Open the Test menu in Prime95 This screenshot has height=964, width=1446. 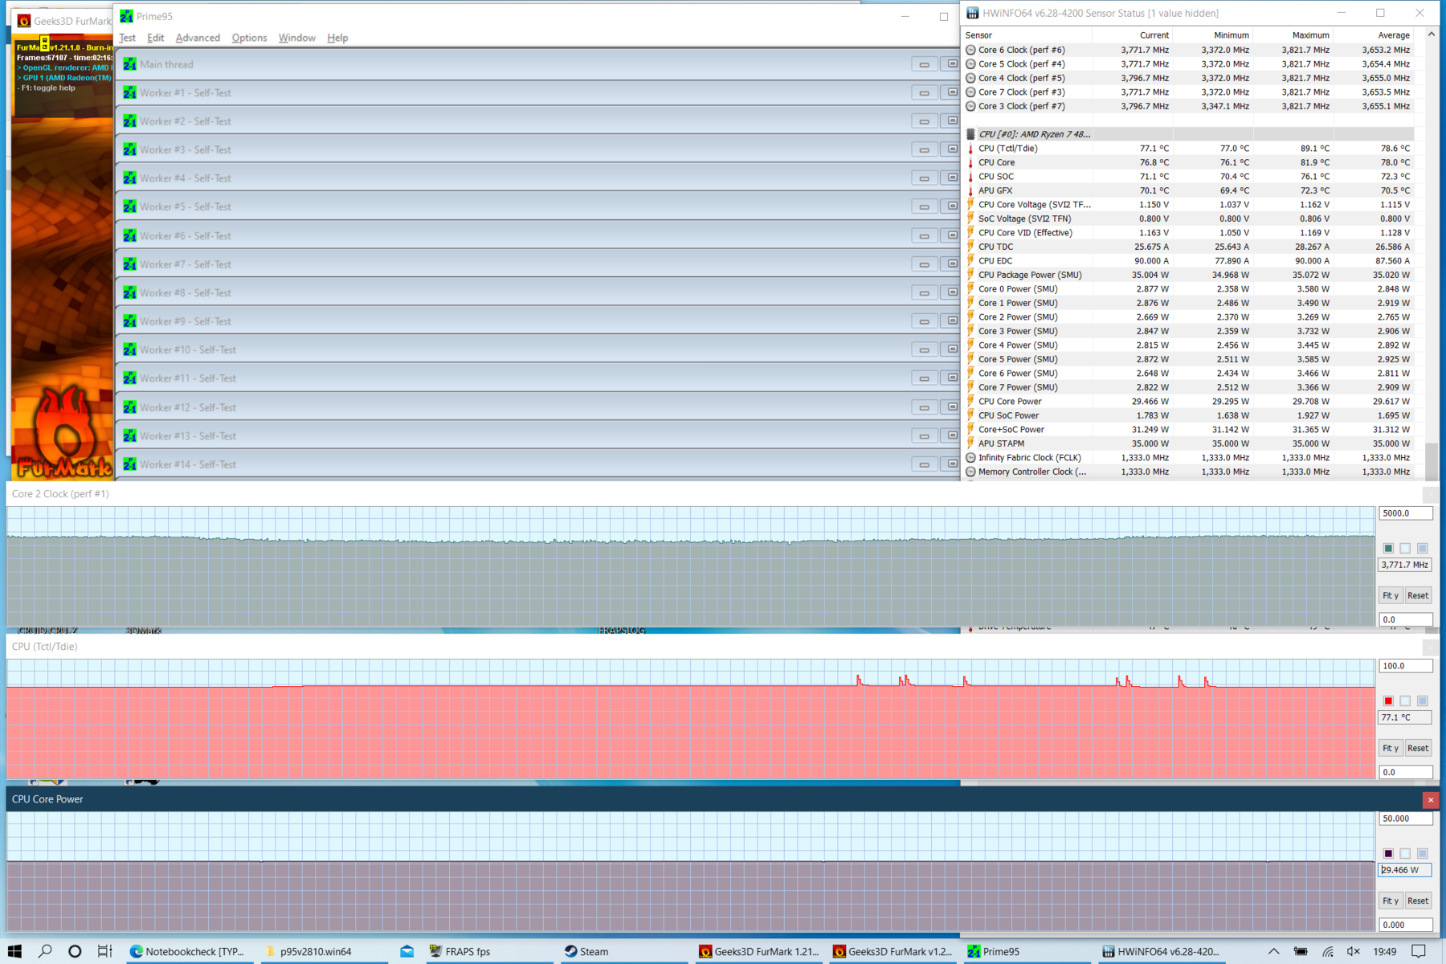(127, 38)
